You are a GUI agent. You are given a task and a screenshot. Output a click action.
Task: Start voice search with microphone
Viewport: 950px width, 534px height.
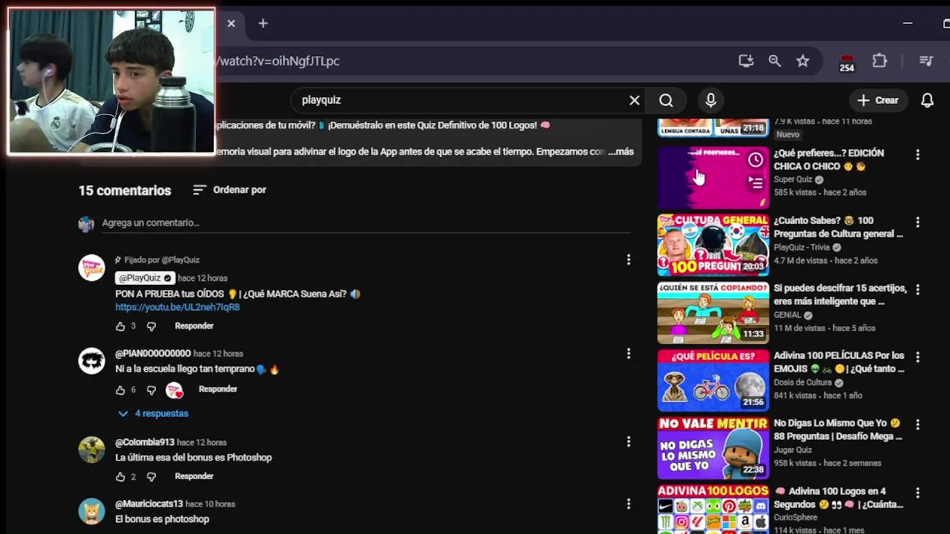[x=710, y=100]
